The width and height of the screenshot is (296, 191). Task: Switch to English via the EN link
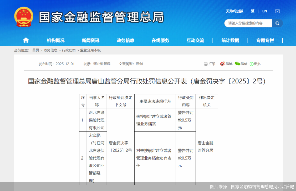click(264, 11)
